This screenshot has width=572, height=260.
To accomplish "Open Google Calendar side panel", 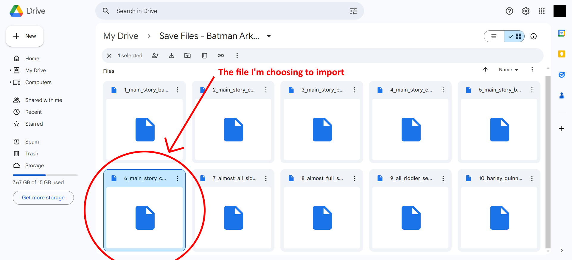I will coord(562,33).
